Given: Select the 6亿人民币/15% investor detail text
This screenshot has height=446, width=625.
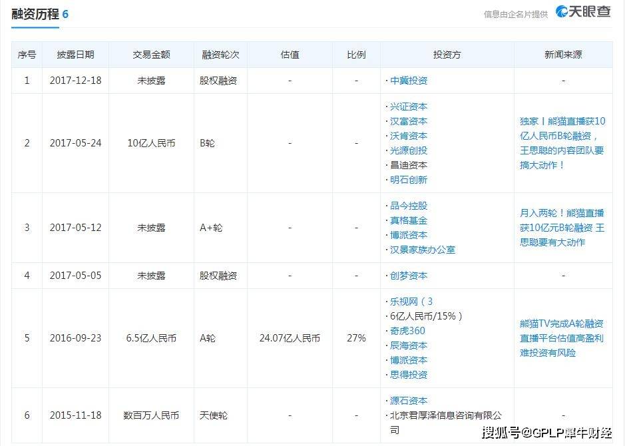Looking at the screenshot, I should tap(426, 316).
